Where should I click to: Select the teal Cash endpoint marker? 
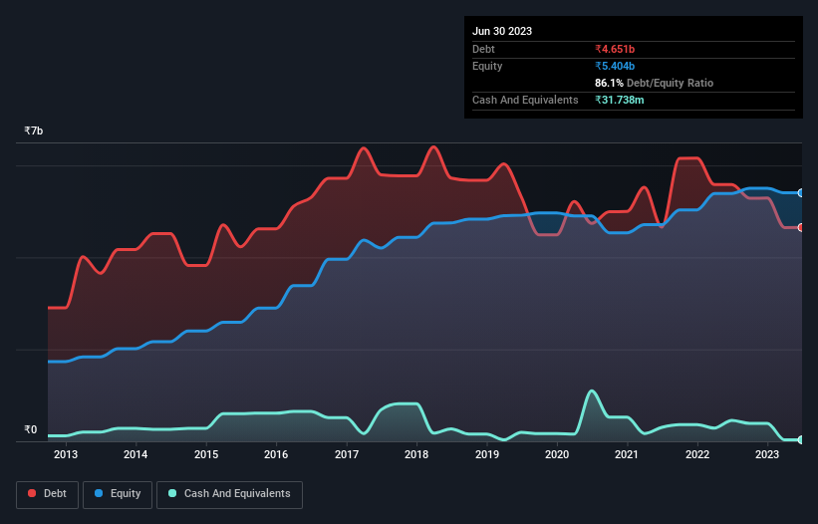801,440
